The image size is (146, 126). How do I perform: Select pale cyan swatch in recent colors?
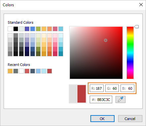[x=44, y=71]
